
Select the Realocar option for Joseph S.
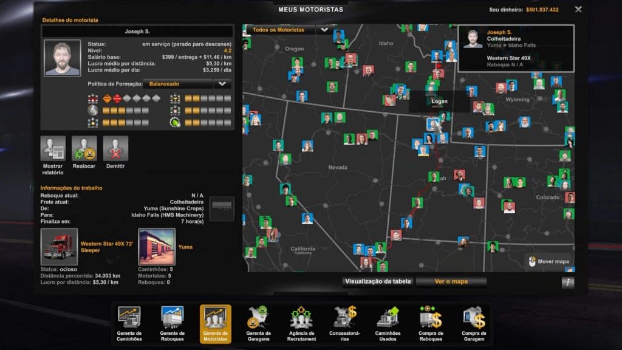84,148
